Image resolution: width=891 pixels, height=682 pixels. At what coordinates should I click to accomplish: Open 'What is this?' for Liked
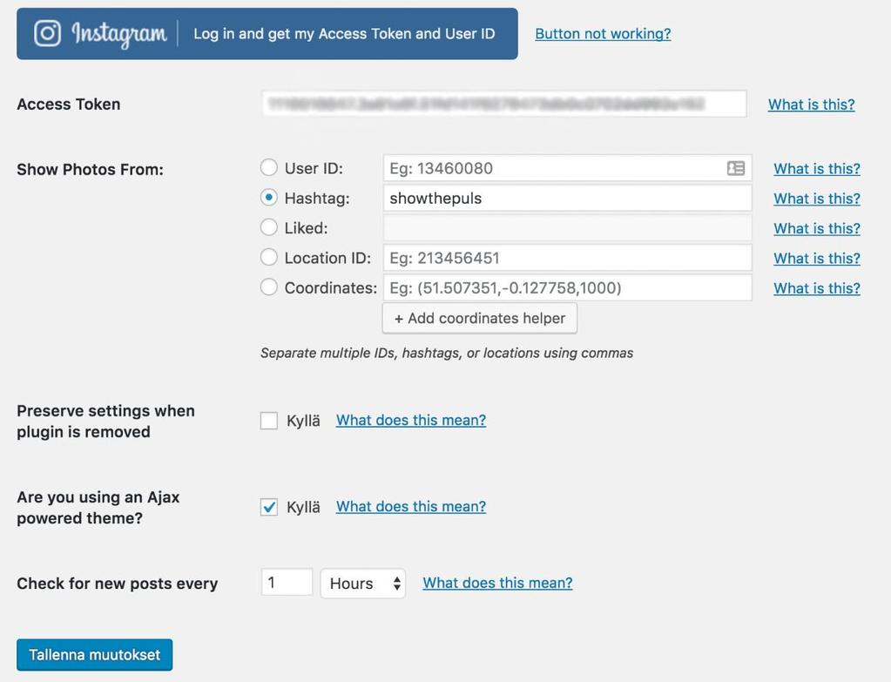point(817,228)
